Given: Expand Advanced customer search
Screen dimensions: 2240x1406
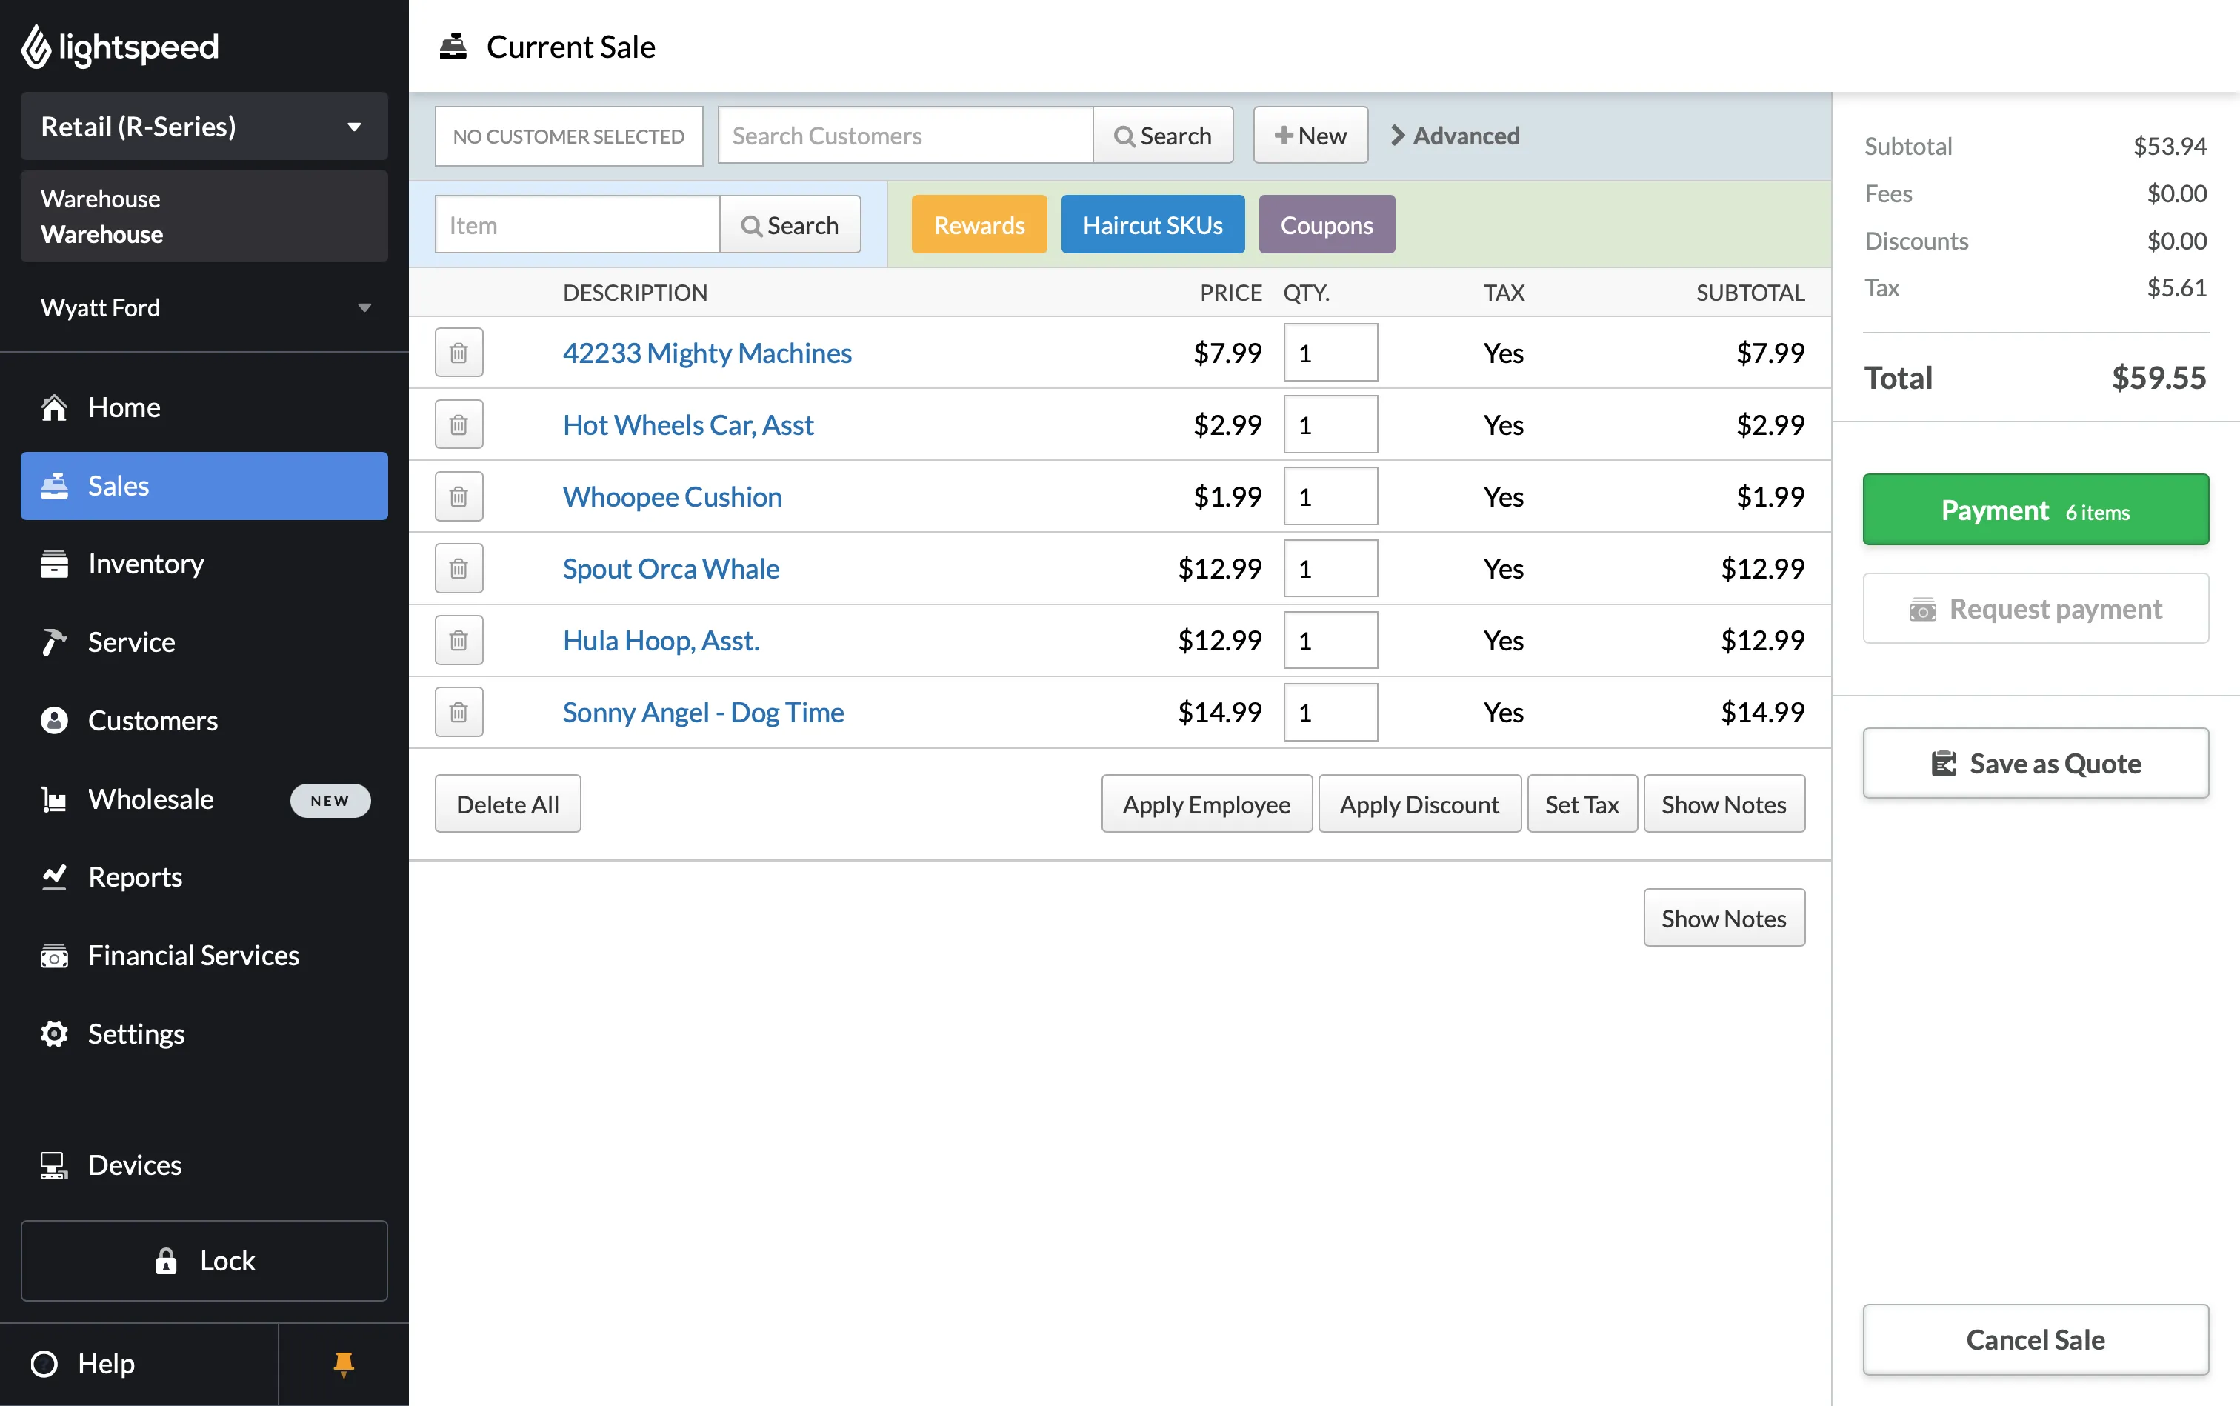Looking at the screenshot, I should coord(1454,136).
